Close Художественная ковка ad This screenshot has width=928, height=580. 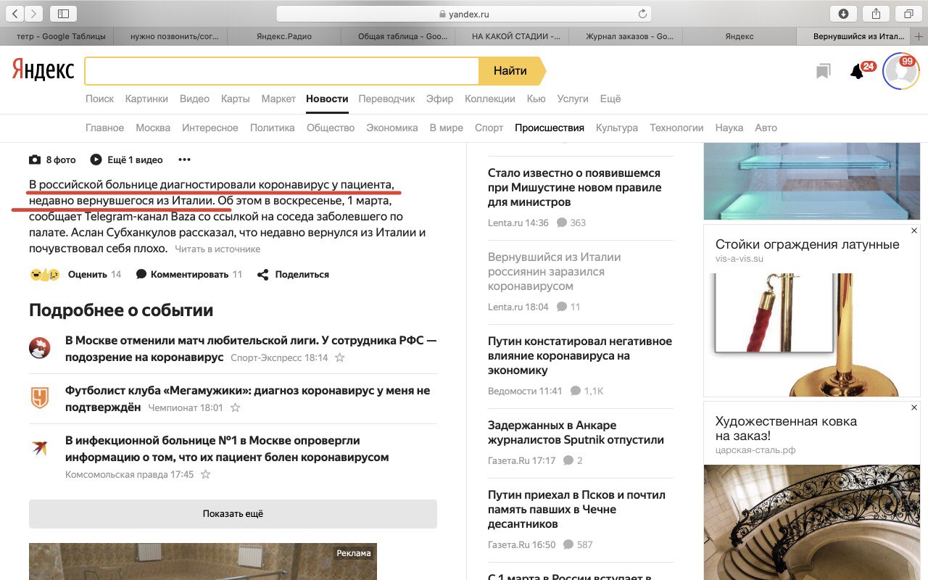pyautogui.click(x=913, y=407)
